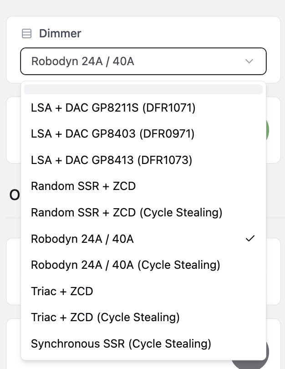
Task: Click the checkmark beside Robodyn 24A / 40A
Action: (x=249, y=238)
